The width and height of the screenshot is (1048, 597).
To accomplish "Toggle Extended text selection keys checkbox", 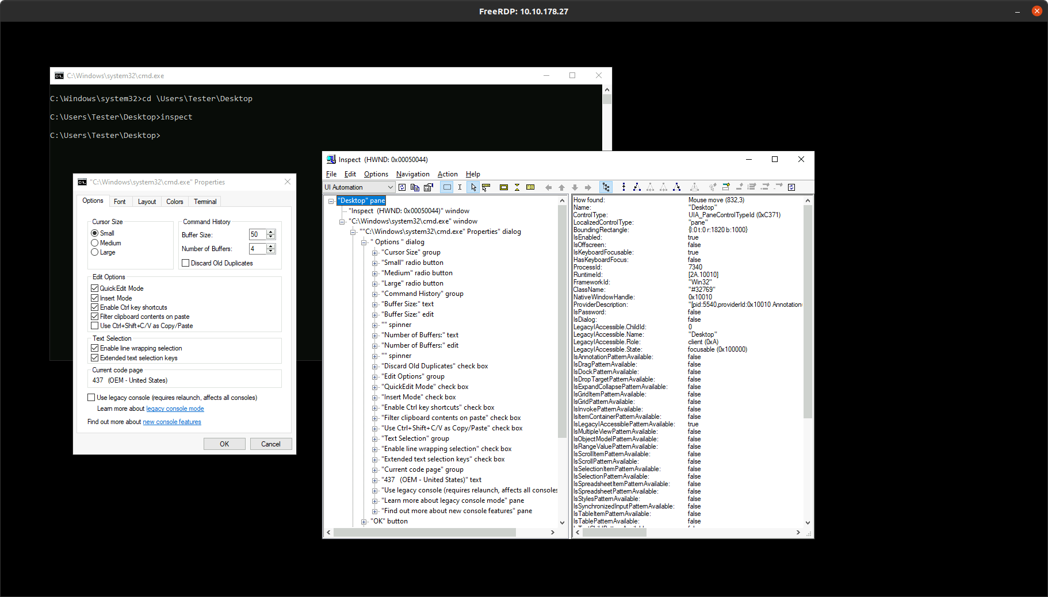I will pos(94,358).
